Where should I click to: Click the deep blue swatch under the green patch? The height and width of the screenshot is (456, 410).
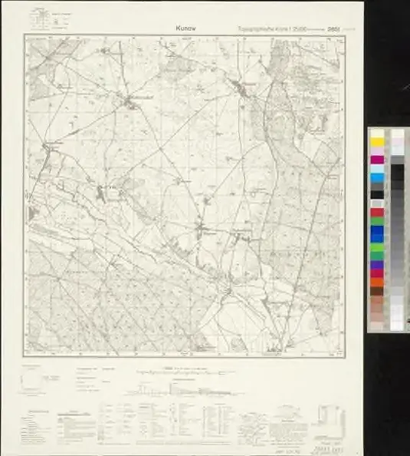pos(377,234)
